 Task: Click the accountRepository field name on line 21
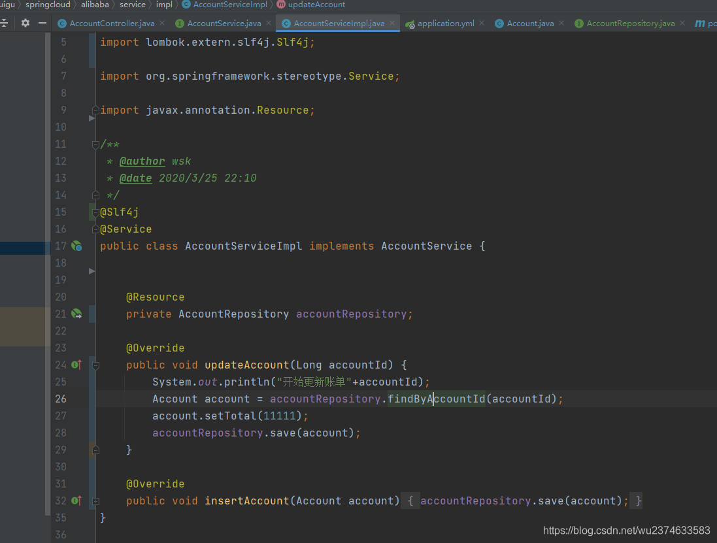[x=352, y=314]
